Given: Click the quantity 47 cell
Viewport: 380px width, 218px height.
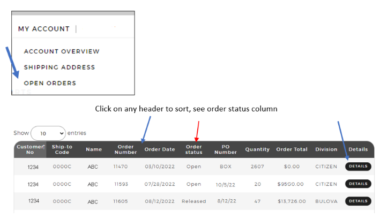Looking at the screenshot, I should 257,201.
